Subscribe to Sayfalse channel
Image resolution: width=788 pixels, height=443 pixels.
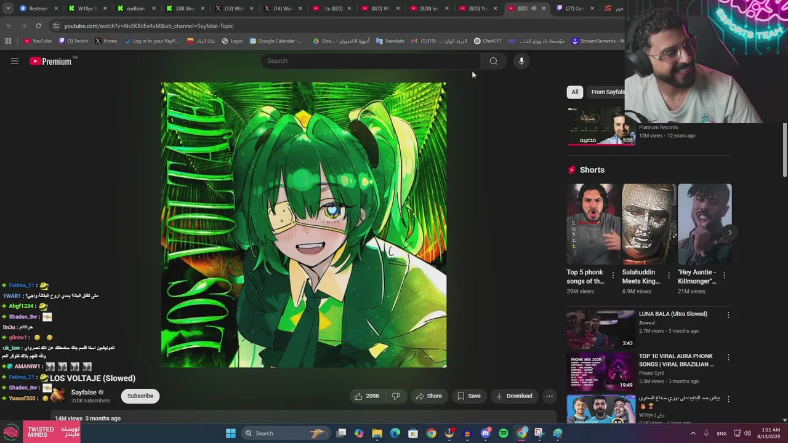pyautogui.click(x=140, y=396)
